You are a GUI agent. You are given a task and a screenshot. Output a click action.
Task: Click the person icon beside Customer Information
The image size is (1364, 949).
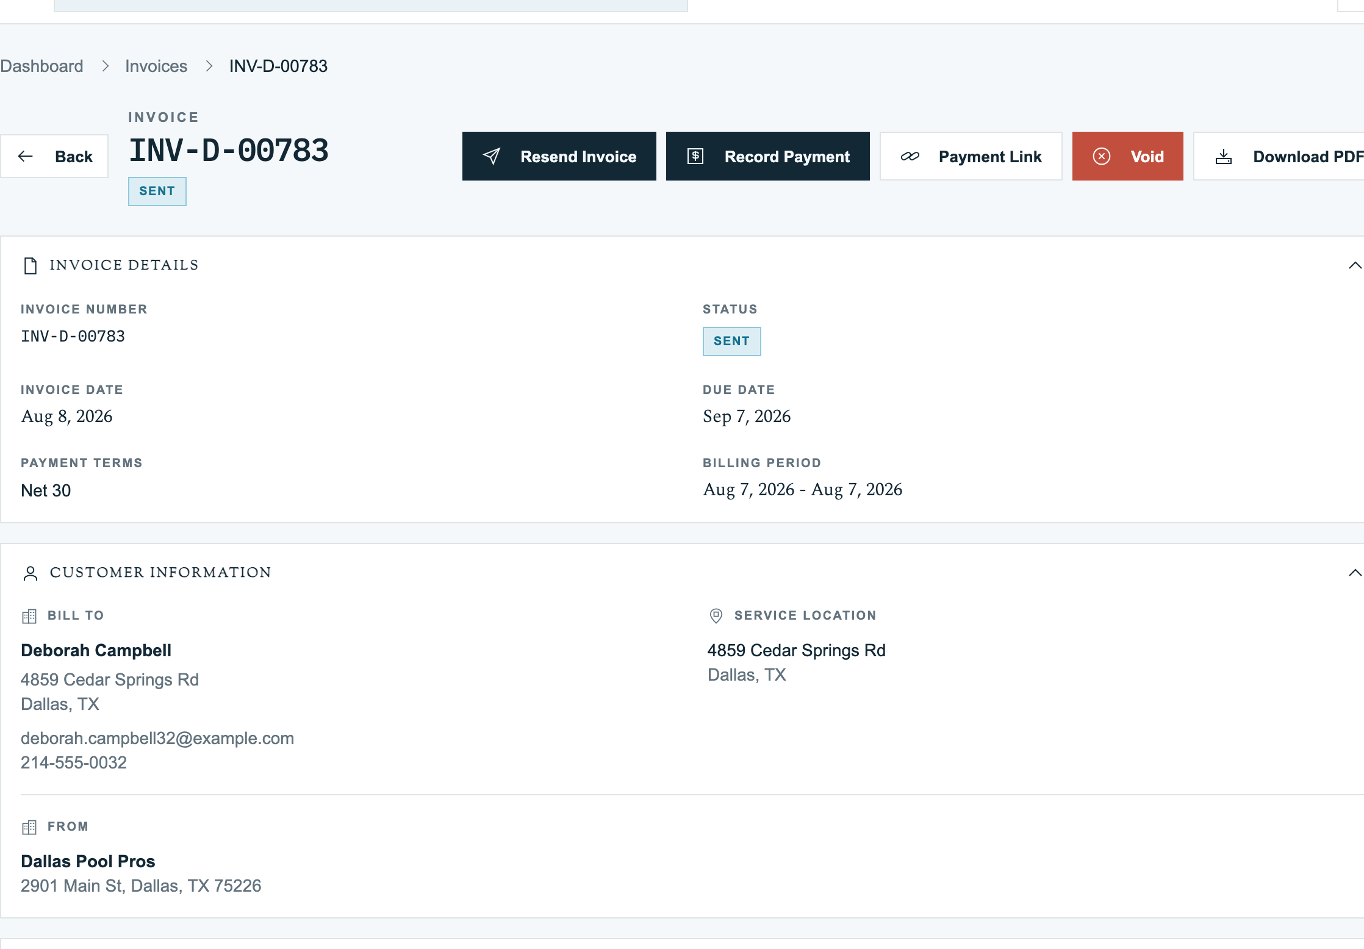[31, 573]
